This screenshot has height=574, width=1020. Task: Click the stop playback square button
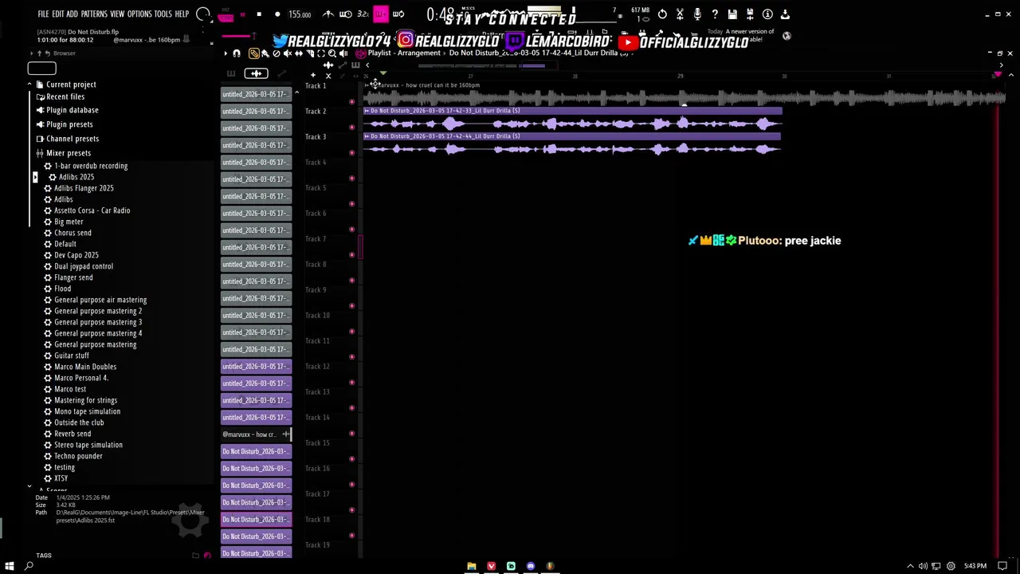259,14
